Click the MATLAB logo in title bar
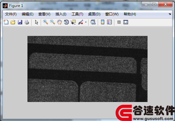Viewport: 175px width, 121px height. coord(5,6)
